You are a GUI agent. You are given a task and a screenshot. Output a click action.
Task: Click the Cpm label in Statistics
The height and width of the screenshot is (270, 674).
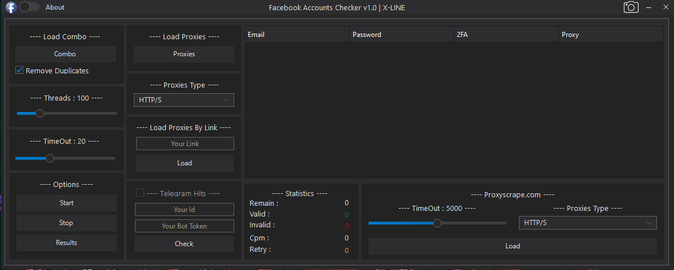pos(259,238)
